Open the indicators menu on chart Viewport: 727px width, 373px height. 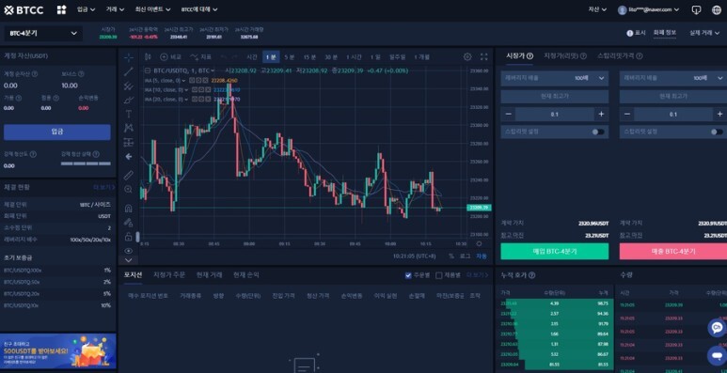200,57
